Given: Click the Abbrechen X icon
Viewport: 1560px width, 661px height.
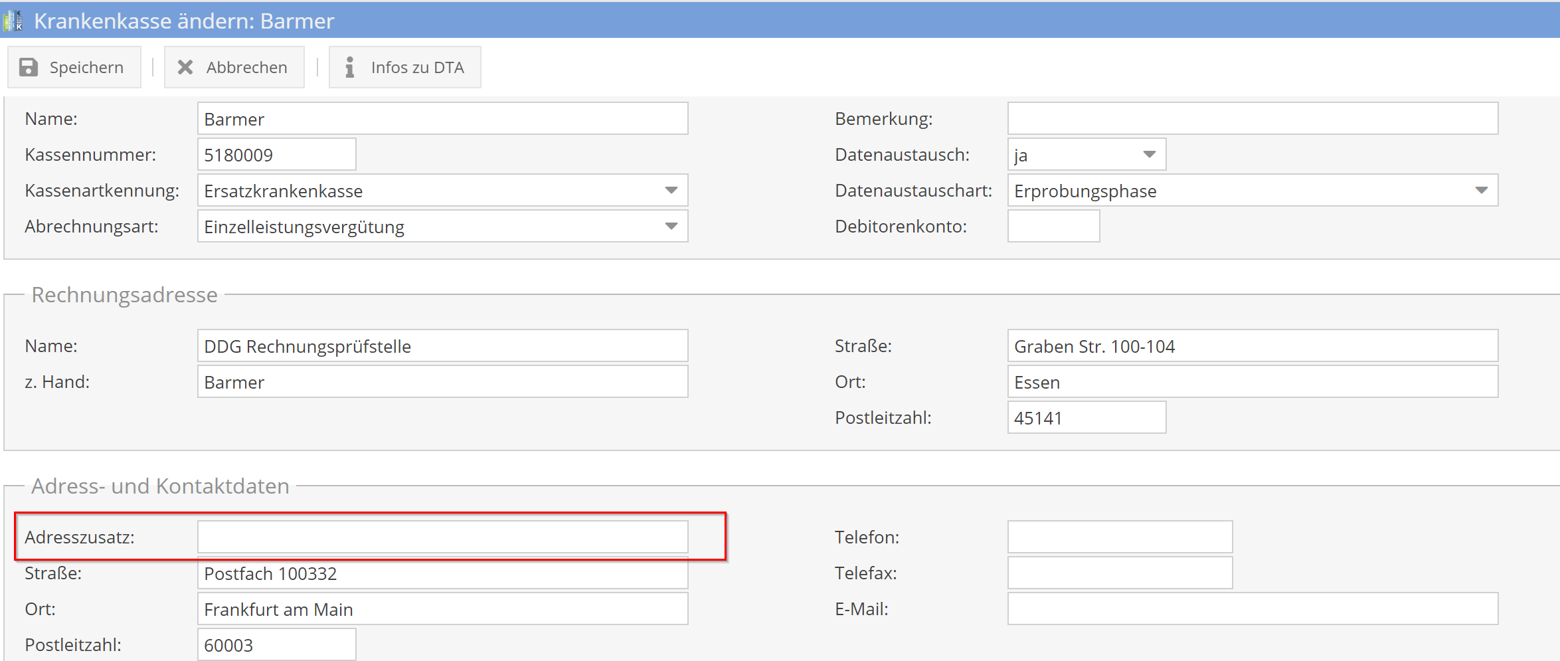Looking at the screenshot, I should [x=185, y=67].
